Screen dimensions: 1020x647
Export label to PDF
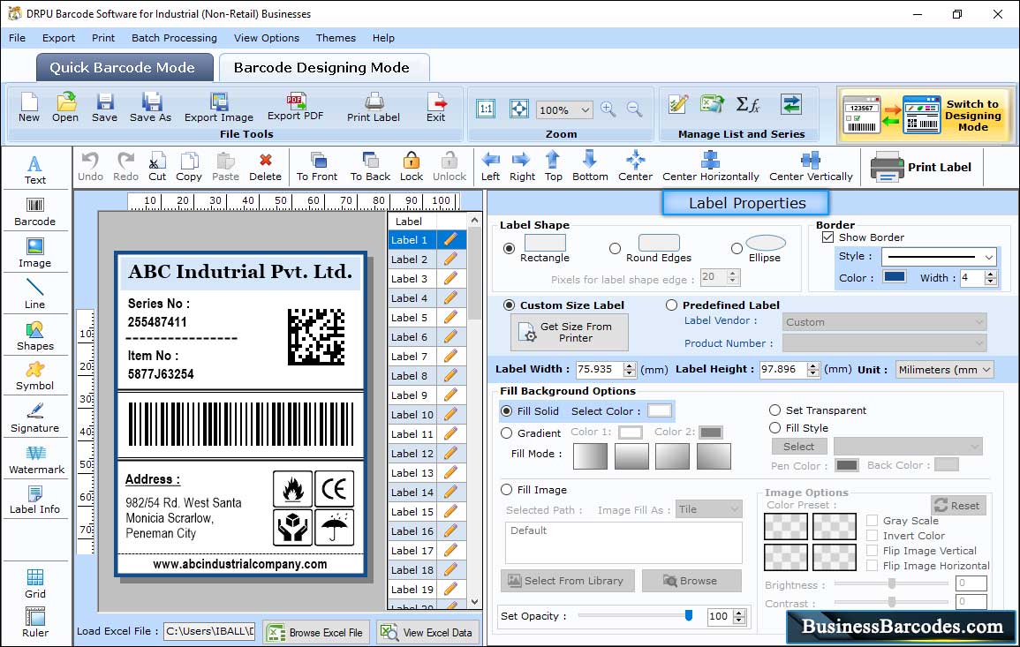tap(295, 108)
